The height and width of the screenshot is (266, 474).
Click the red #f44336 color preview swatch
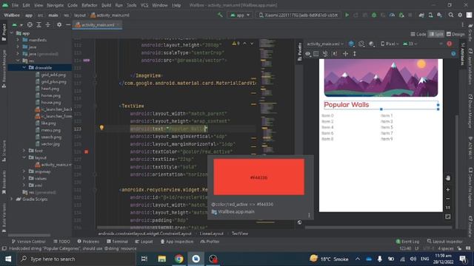[258, 177]
